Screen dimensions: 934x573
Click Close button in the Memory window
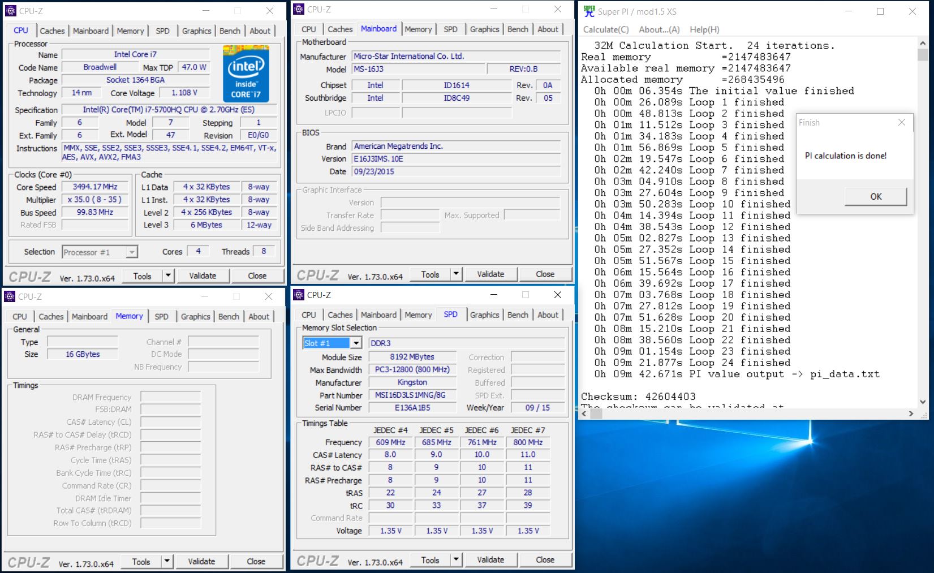[x=256, y=562]
